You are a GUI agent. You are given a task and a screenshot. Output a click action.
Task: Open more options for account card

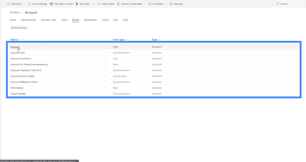point(106,53)
